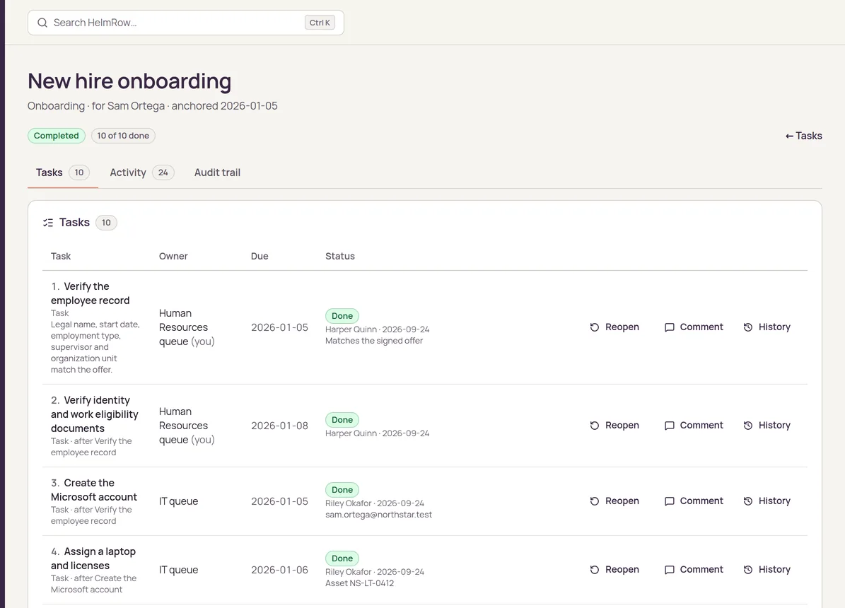Click the history icon for Assign a laptop task
This screenshot has height=608, width=845.
[x=748, y=570]
